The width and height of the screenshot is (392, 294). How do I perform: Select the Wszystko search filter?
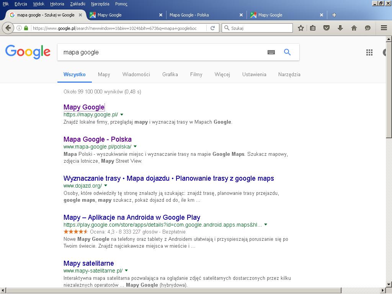[x=75, y=75]
